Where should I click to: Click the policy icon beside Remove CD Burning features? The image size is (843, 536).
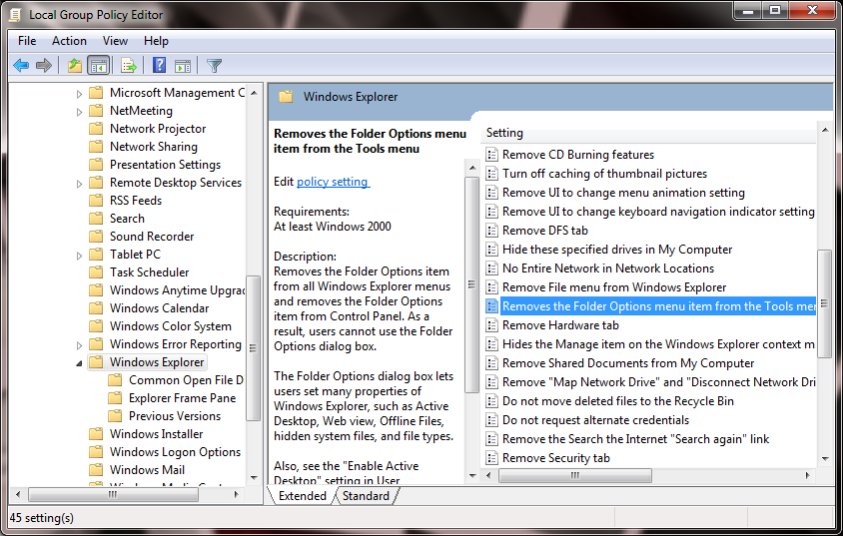pos(491,155)
